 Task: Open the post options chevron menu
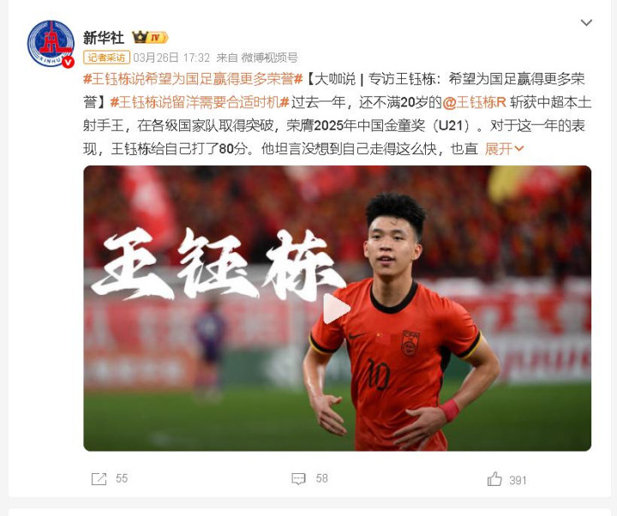tap(586, 23)
